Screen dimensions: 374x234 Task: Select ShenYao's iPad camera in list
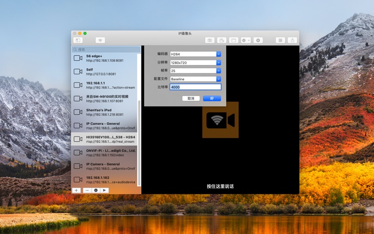click(106, 112)
